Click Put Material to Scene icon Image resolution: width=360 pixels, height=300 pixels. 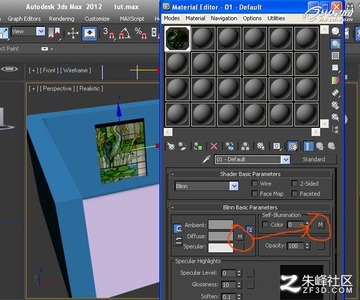(183, 146)
